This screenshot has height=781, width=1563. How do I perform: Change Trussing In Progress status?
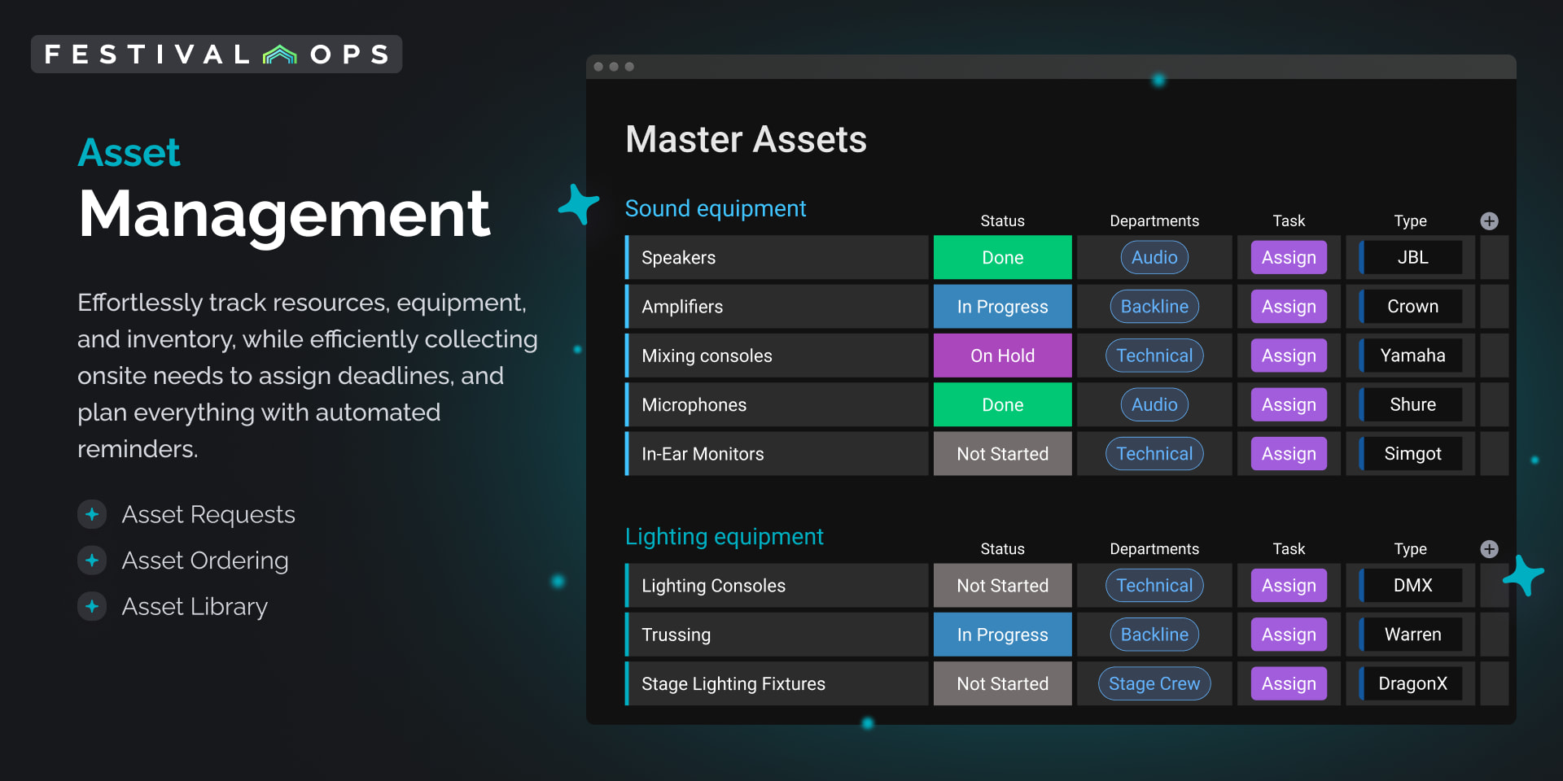click(x=1002, y=635)
